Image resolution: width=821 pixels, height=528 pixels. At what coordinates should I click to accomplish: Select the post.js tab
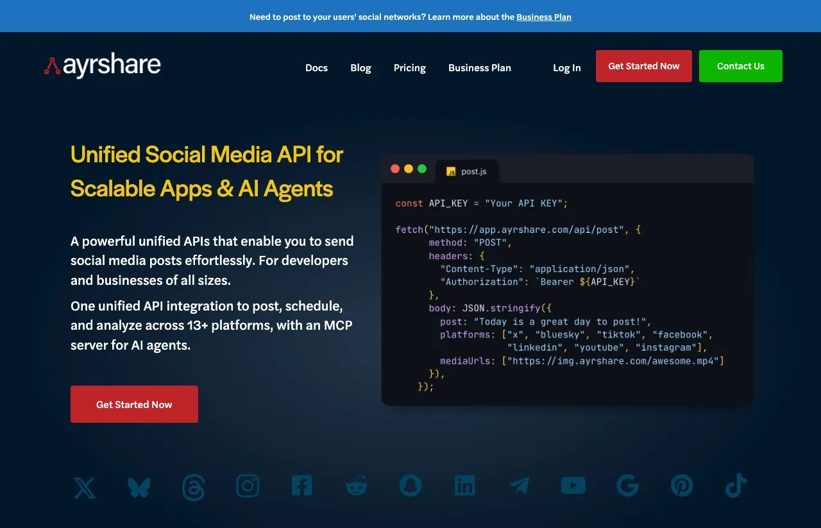pos(467,171)
